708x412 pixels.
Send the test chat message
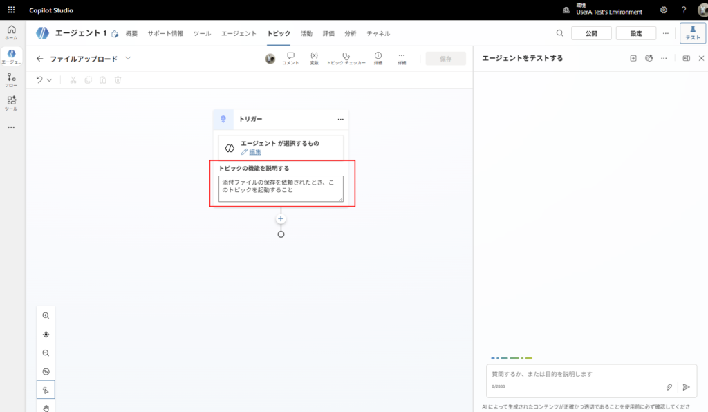tap(685, 387)
